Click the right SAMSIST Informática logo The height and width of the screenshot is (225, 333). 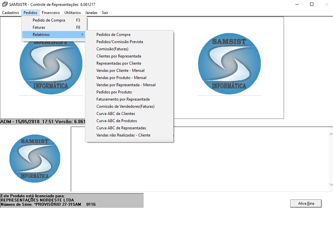click(229, 64)
